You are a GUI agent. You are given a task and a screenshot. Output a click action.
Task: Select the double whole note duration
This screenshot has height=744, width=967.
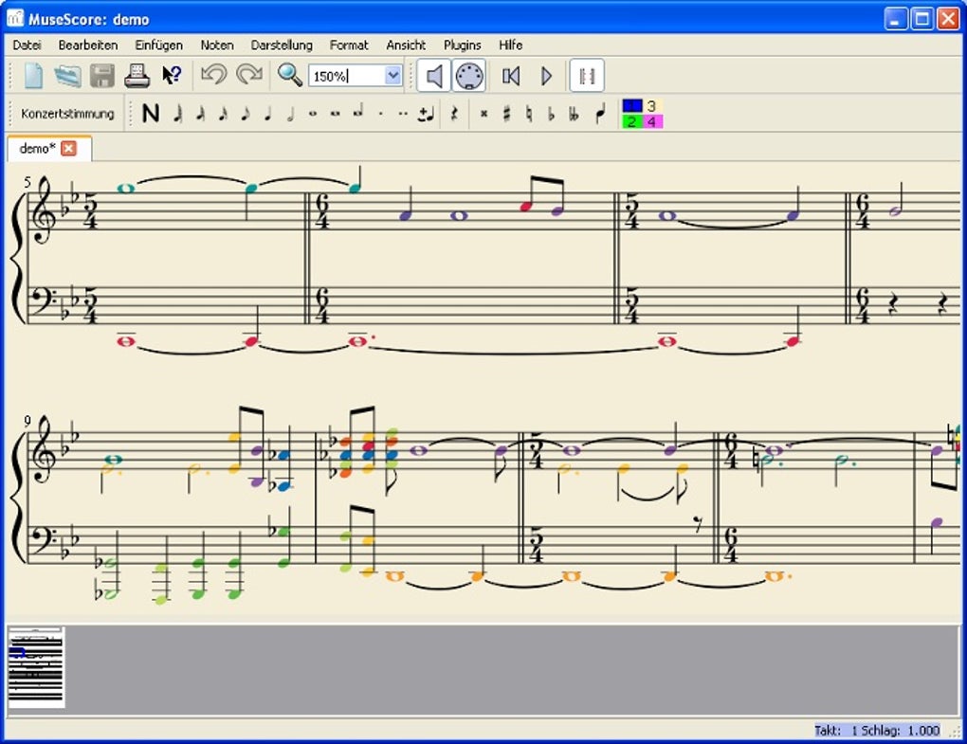point(335,114)
